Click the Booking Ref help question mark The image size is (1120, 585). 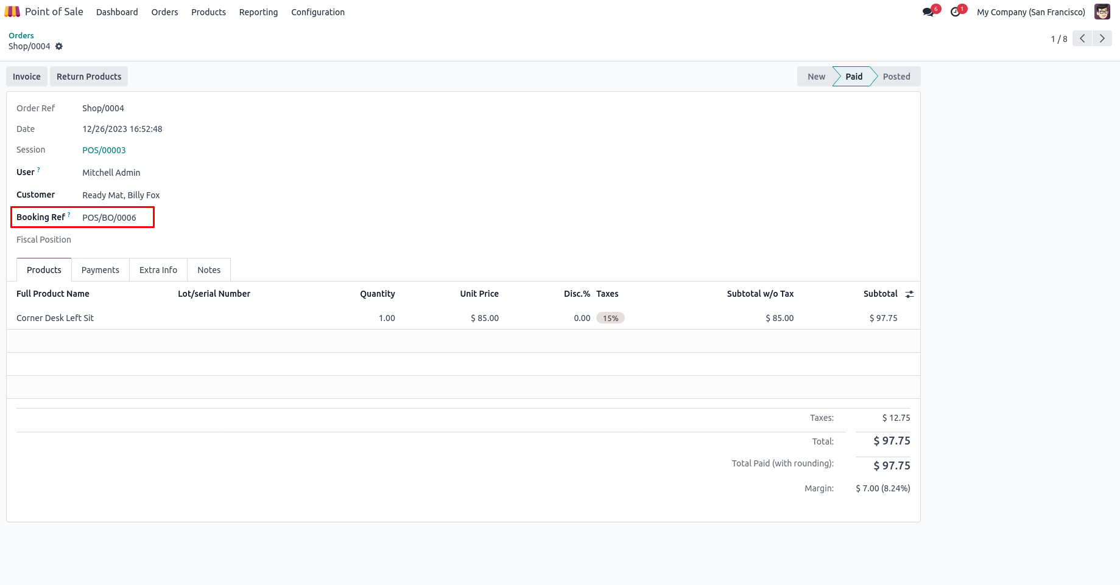[69, 215]
